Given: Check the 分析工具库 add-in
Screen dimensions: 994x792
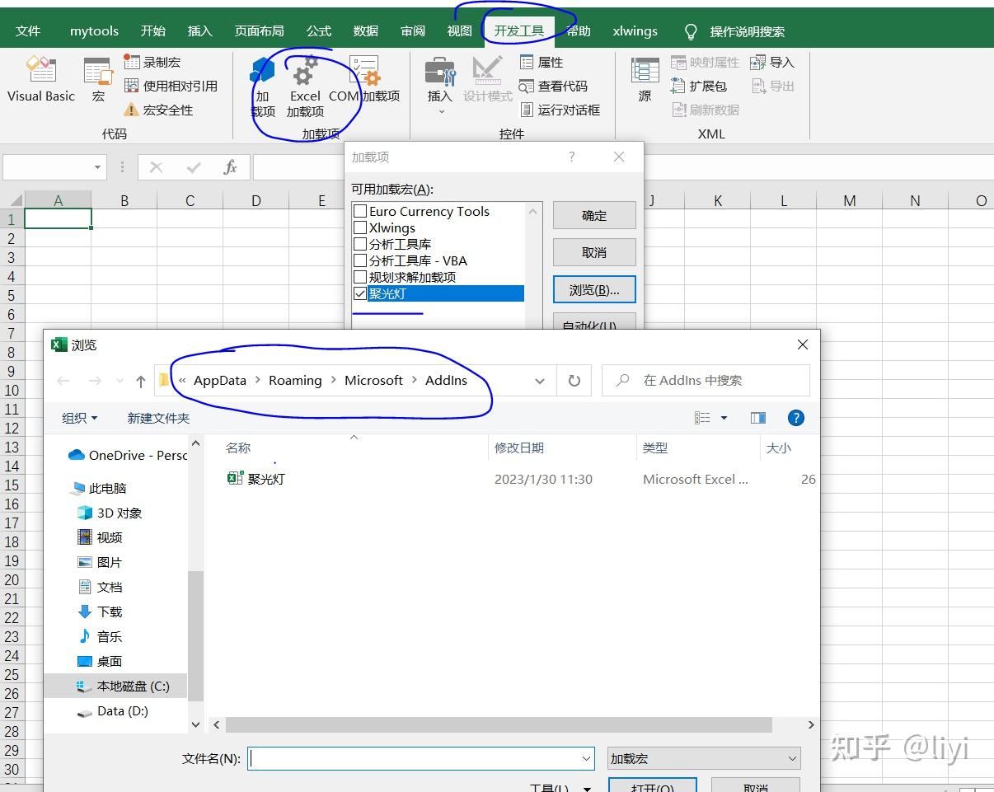Looking at the screenshot, I should coord(360,244).
